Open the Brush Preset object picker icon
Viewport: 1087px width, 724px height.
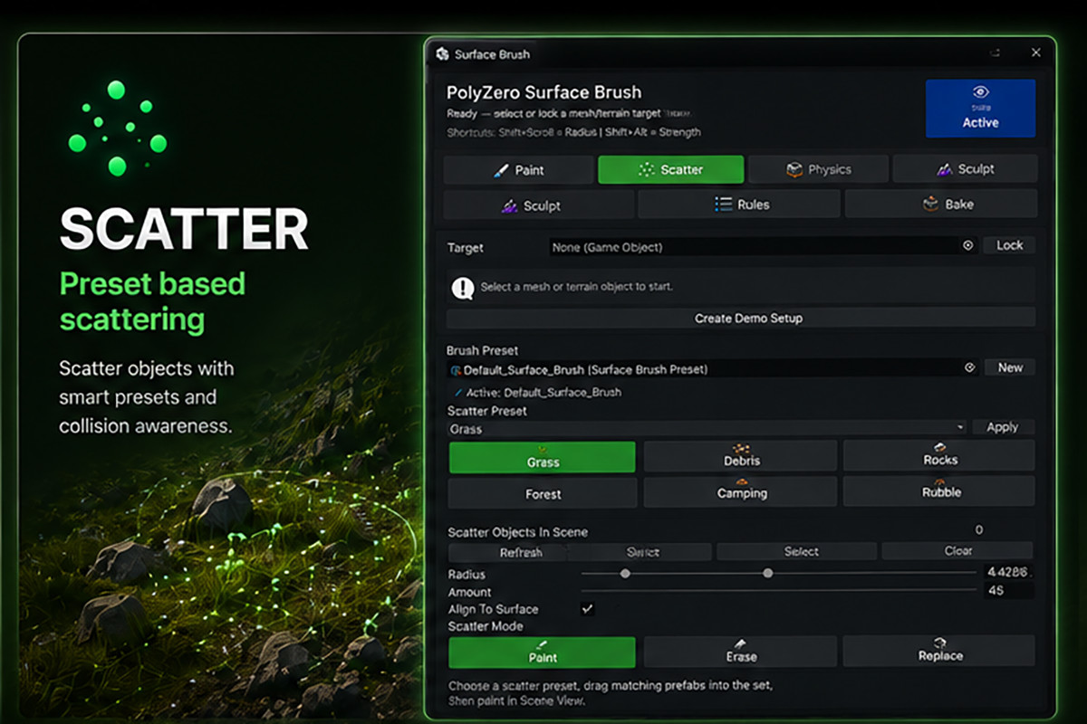point(968,367)
